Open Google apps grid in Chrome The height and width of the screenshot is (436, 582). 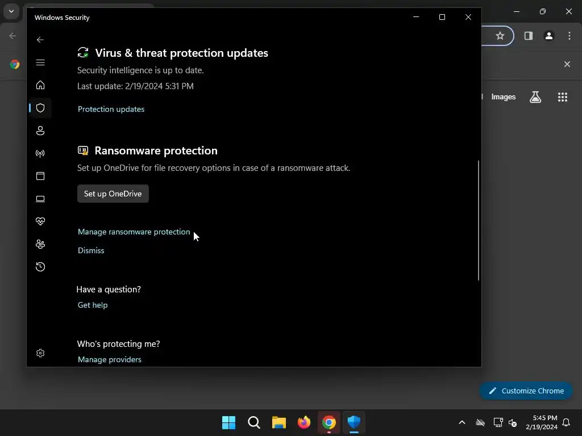(x=563, y=97)
